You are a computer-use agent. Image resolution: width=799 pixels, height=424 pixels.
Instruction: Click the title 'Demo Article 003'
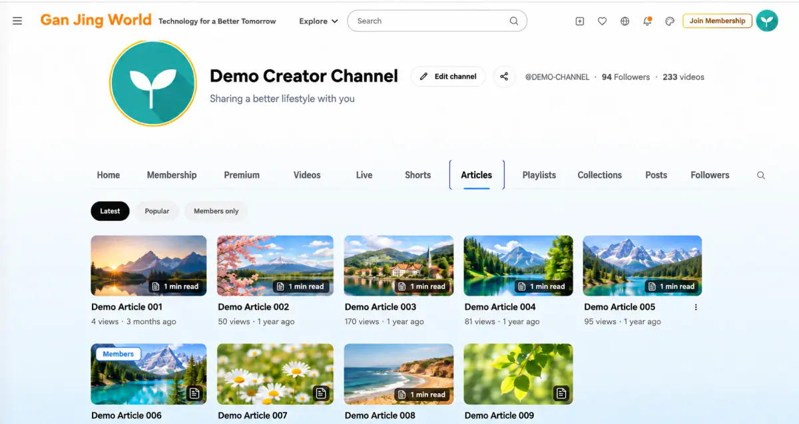click(x=380, y=307)
